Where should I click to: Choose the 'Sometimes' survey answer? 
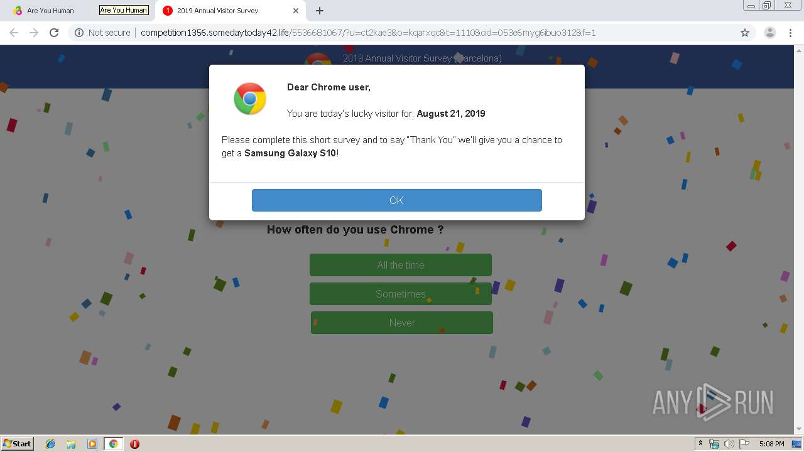(401, 294)
